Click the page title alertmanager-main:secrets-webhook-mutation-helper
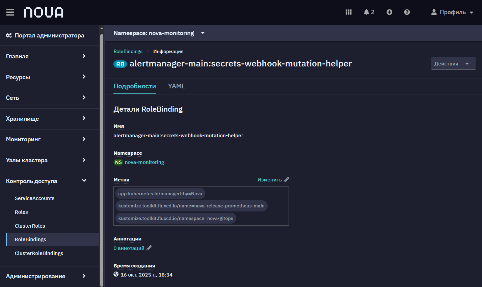This screenshot has width=482, height=287. coord(241,64)
